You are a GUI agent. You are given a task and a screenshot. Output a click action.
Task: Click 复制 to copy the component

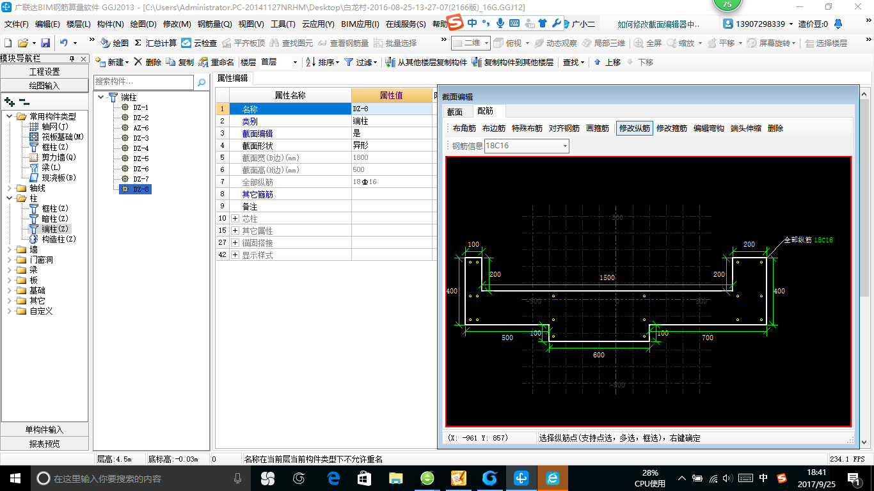point(180,62)
